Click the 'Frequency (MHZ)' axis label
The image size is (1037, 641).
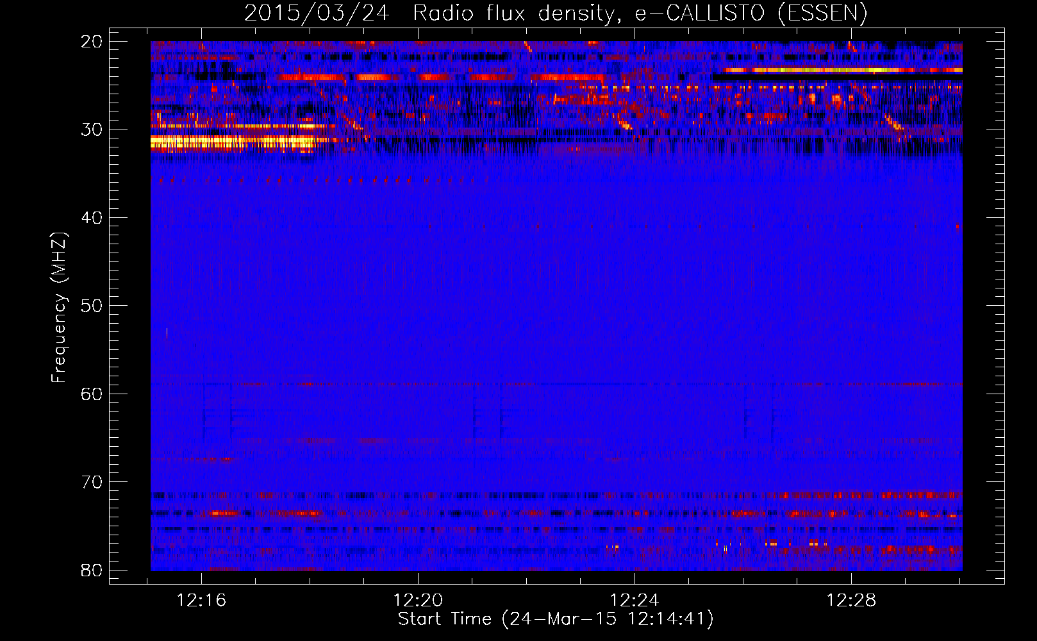(x=59, y=308)
